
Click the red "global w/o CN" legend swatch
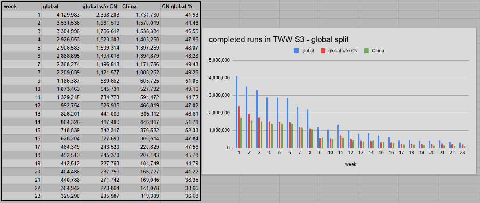tap(323, 51)
